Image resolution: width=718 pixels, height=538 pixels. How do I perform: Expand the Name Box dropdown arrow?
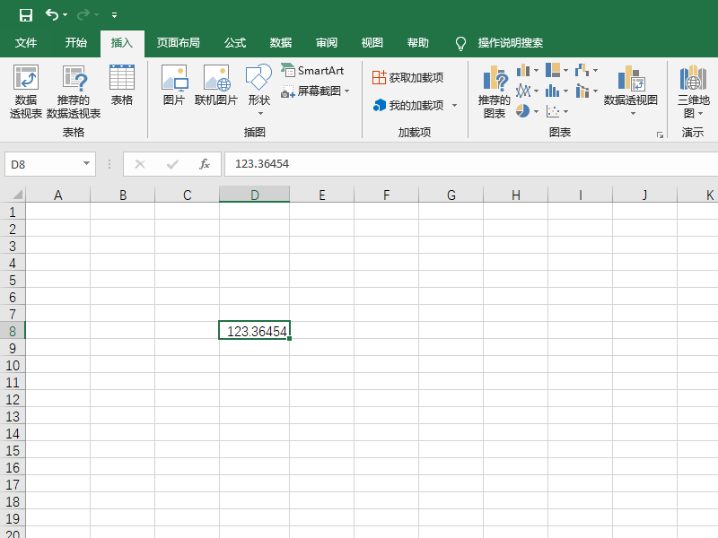(x=86, y=164)
